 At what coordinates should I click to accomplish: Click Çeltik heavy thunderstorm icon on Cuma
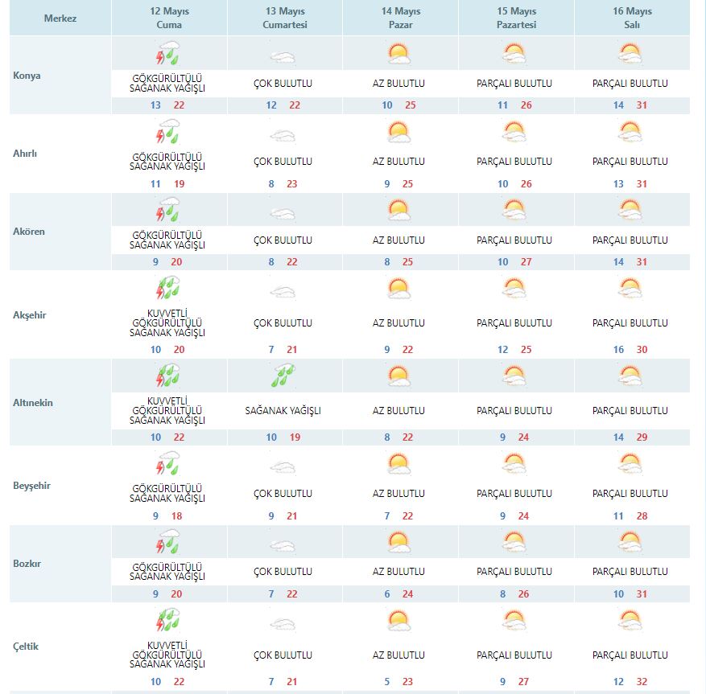pyautogui.click(x=168, y=621)
